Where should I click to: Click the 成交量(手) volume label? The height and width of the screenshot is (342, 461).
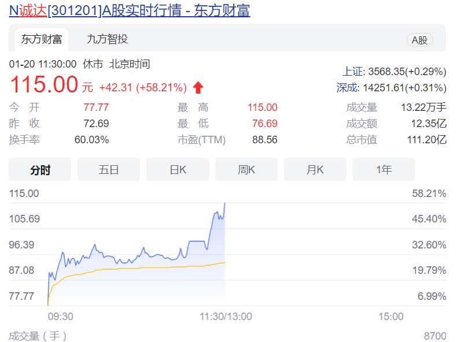pos(38,336)
